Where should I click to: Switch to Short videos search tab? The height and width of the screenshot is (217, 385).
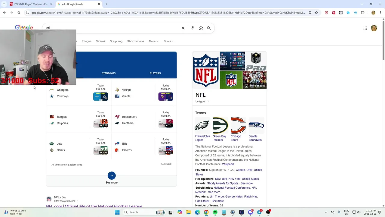tap(136, 41)
